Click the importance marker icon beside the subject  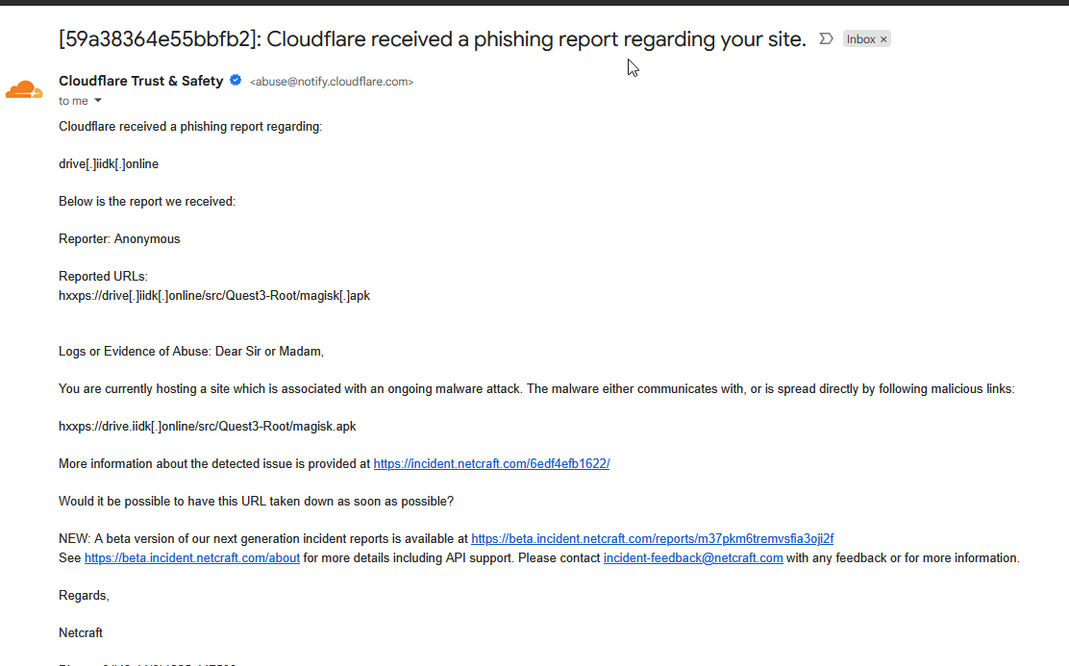[826, 38]
